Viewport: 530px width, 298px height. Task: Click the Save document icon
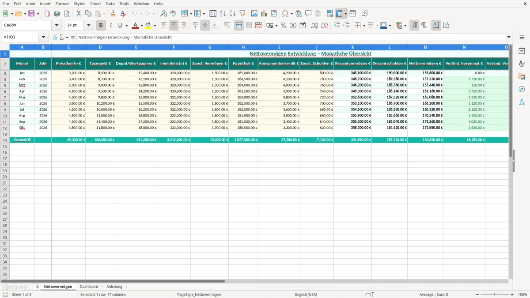click(31, 14)
